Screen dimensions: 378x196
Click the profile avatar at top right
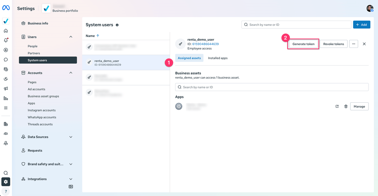coord(370,8)
